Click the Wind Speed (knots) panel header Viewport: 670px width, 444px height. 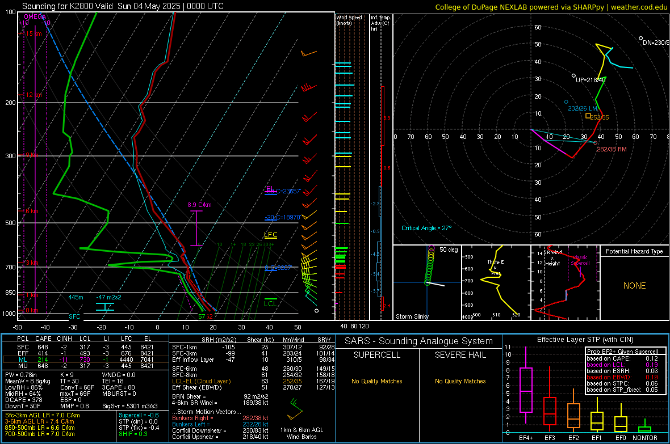pos(349,20)
